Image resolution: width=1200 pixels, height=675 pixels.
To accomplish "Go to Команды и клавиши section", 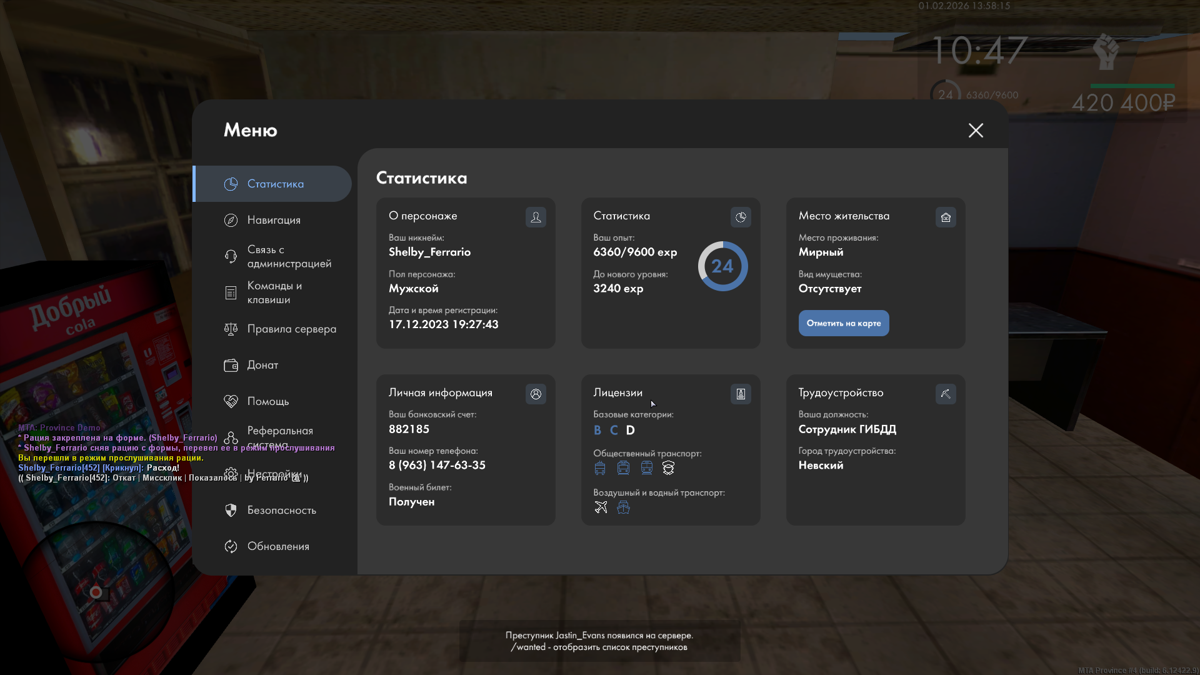I will (274, 292).
